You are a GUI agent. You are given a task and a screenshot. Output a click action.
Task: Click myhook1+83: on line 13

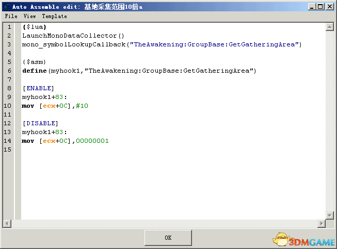[x=44, y=132]
